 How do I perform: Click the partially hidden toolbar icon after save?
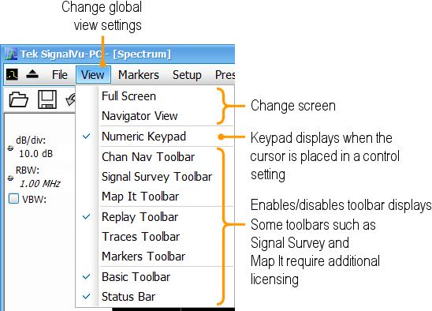click(70, 99)
